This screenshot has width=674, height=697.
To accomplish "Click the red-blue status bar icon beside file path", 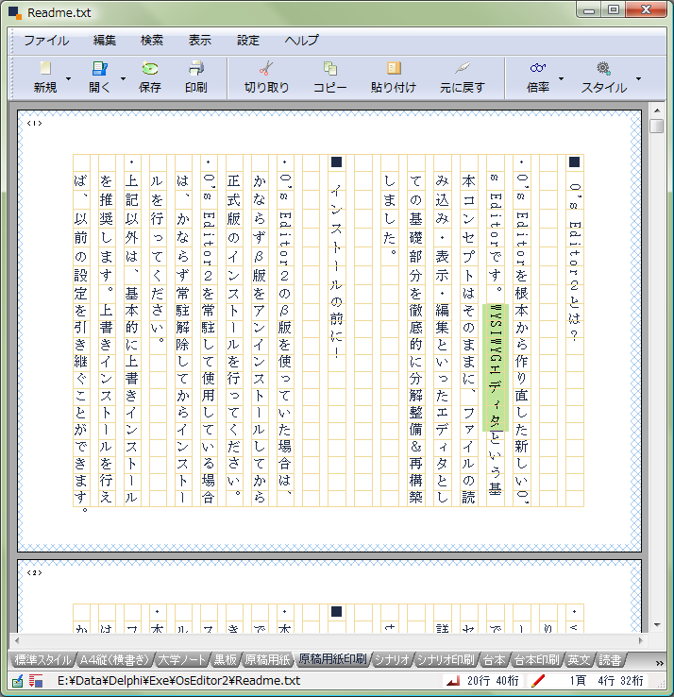I will (36, 681).
